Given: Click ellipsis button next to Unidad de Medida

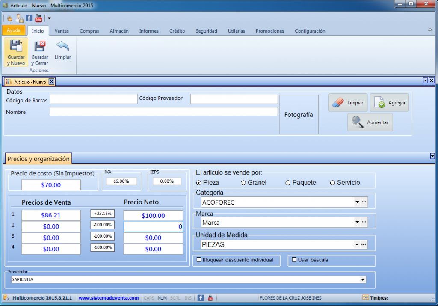Looking at the screenshot, I should (x=364, y=244).
